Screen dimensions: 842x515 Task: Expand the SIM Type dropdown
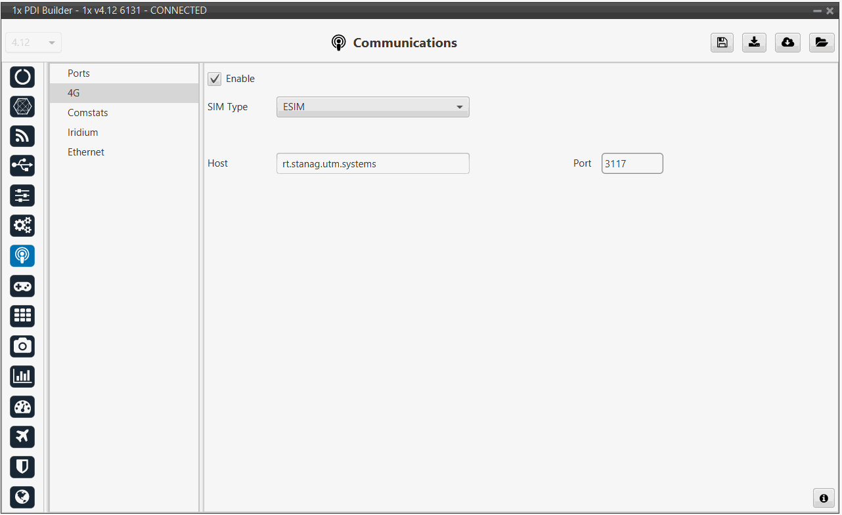372,107
